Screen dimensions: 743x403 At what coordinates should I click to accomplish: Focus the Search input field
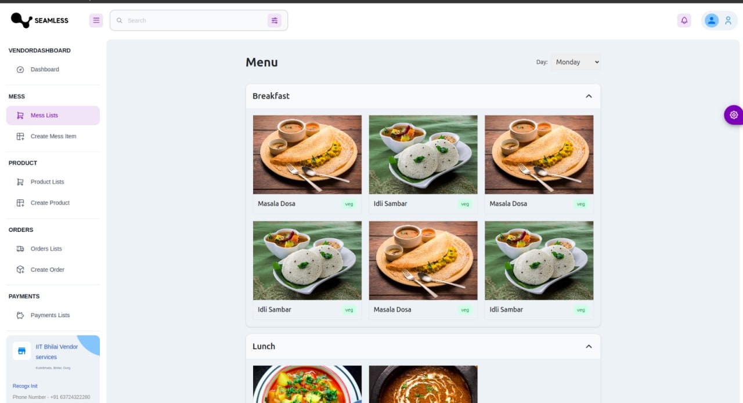pos(196,20)
